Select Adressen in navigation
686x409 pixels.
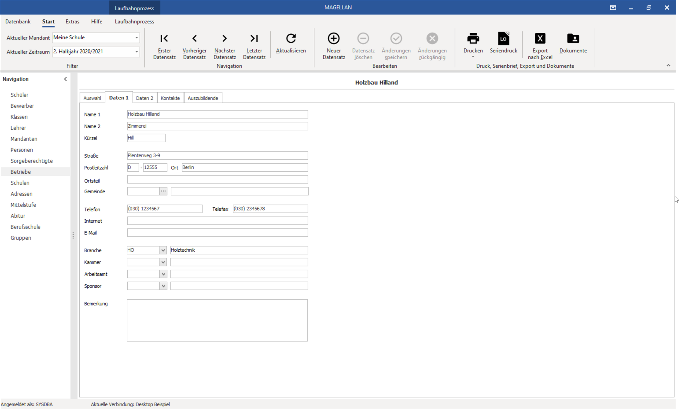21,194
